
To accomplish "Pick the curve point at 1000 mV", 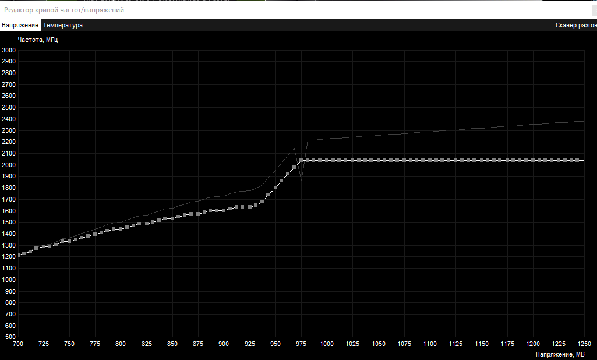I will click(327, 160).
